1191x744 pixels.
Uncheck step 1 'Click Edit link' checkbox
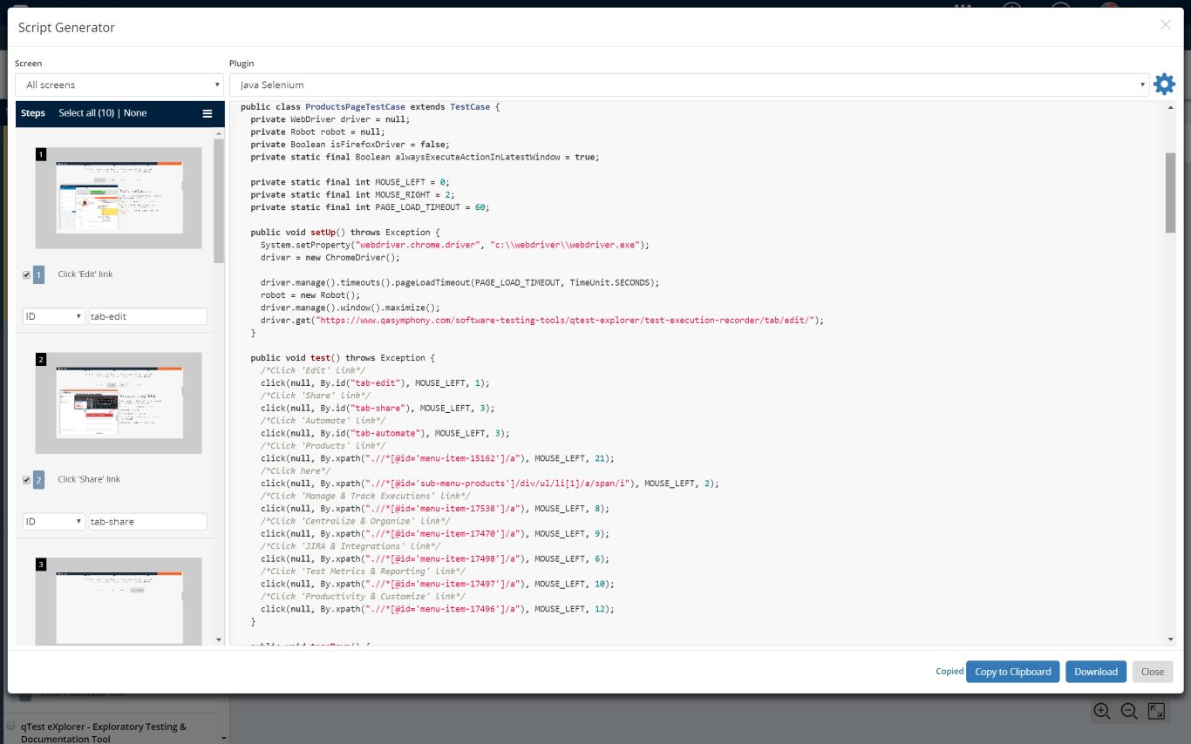(x=27, y=275)
